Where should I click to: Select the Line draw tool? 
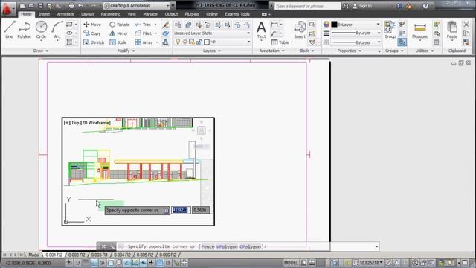[9, 30]
